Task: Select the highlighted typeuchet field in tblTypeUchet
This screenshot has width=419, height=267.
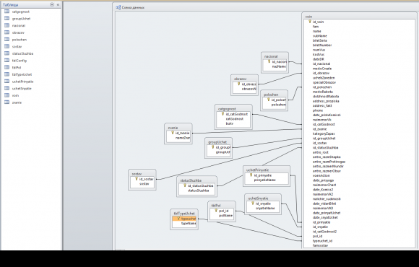Action: 184,219
